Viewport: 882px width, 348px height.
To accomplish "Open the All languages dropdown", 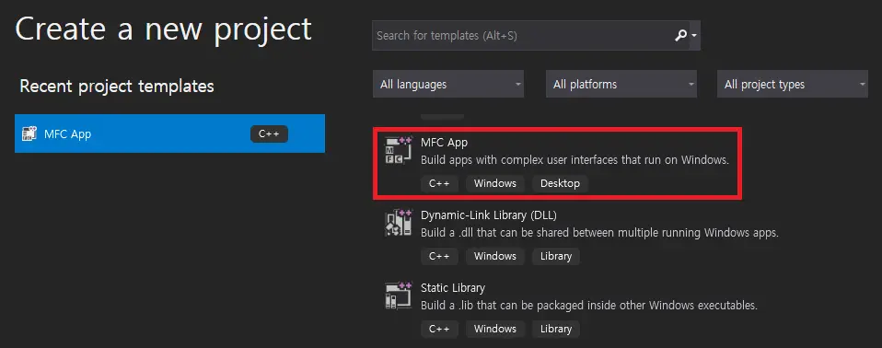I will click(448, 85).
